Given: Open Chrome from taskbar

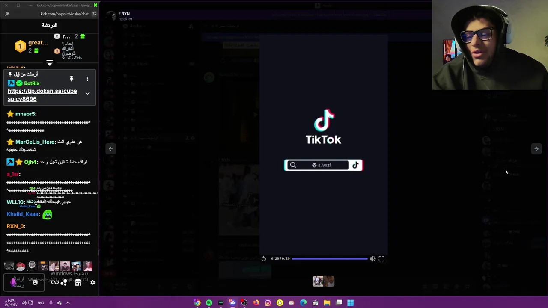Looking at the screenshot, I should pos(197,303).
